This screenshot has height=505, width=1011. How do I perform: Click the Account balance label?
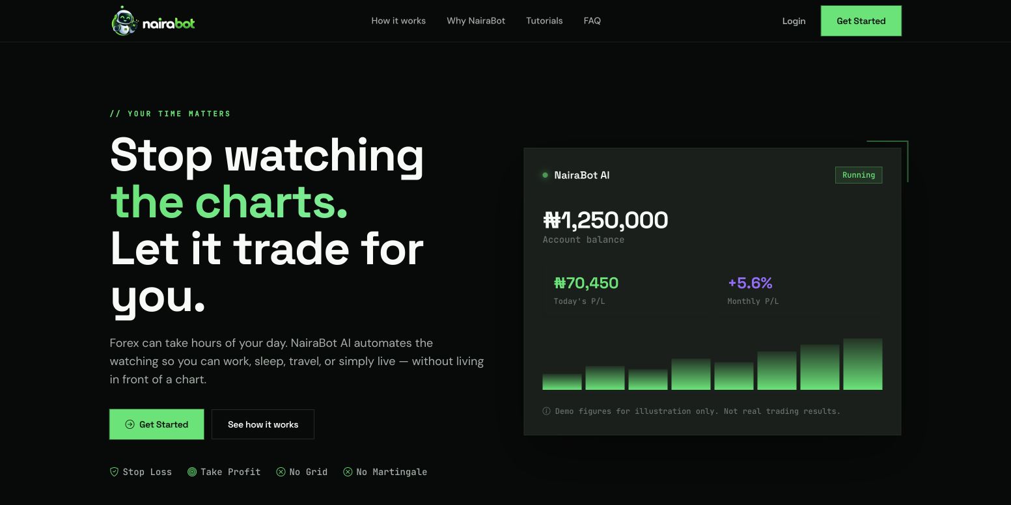point(583,239)
